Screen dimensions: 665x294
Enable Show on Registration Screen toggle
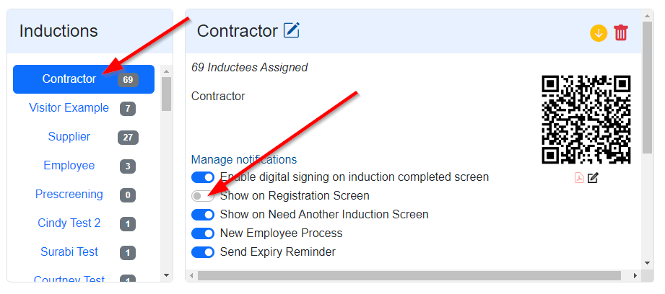(202, 196)
